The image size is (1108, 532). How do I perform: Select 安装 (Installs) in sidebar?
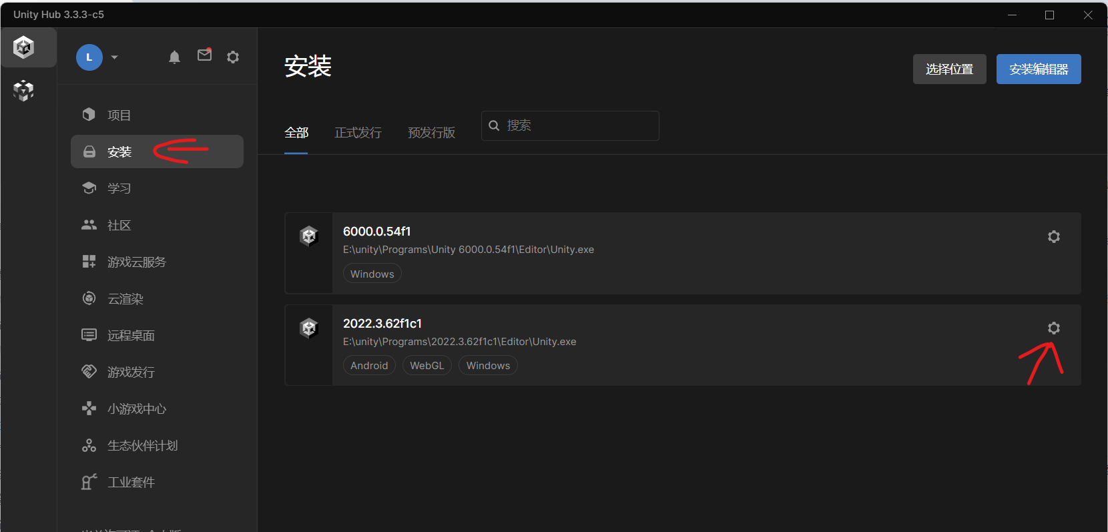point(157,152)
